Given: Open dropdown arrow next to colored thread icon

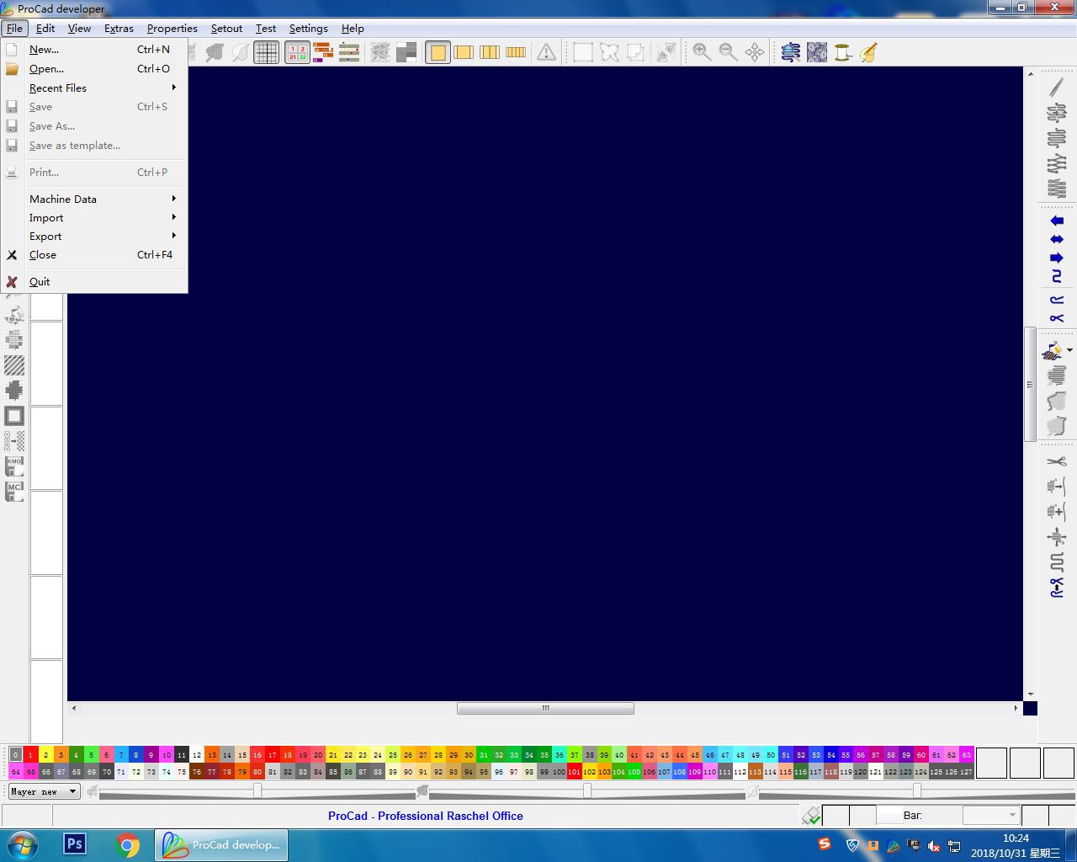Looking at the screenshot, I should pyautogui.click(x=1069, y=350).
